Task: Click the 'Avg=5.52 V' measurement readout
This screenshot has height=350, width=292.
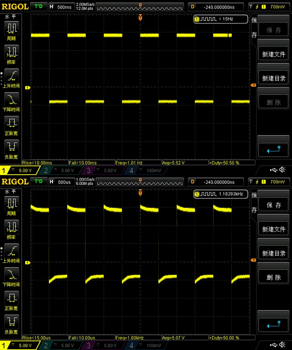Action: pos(185,163)
